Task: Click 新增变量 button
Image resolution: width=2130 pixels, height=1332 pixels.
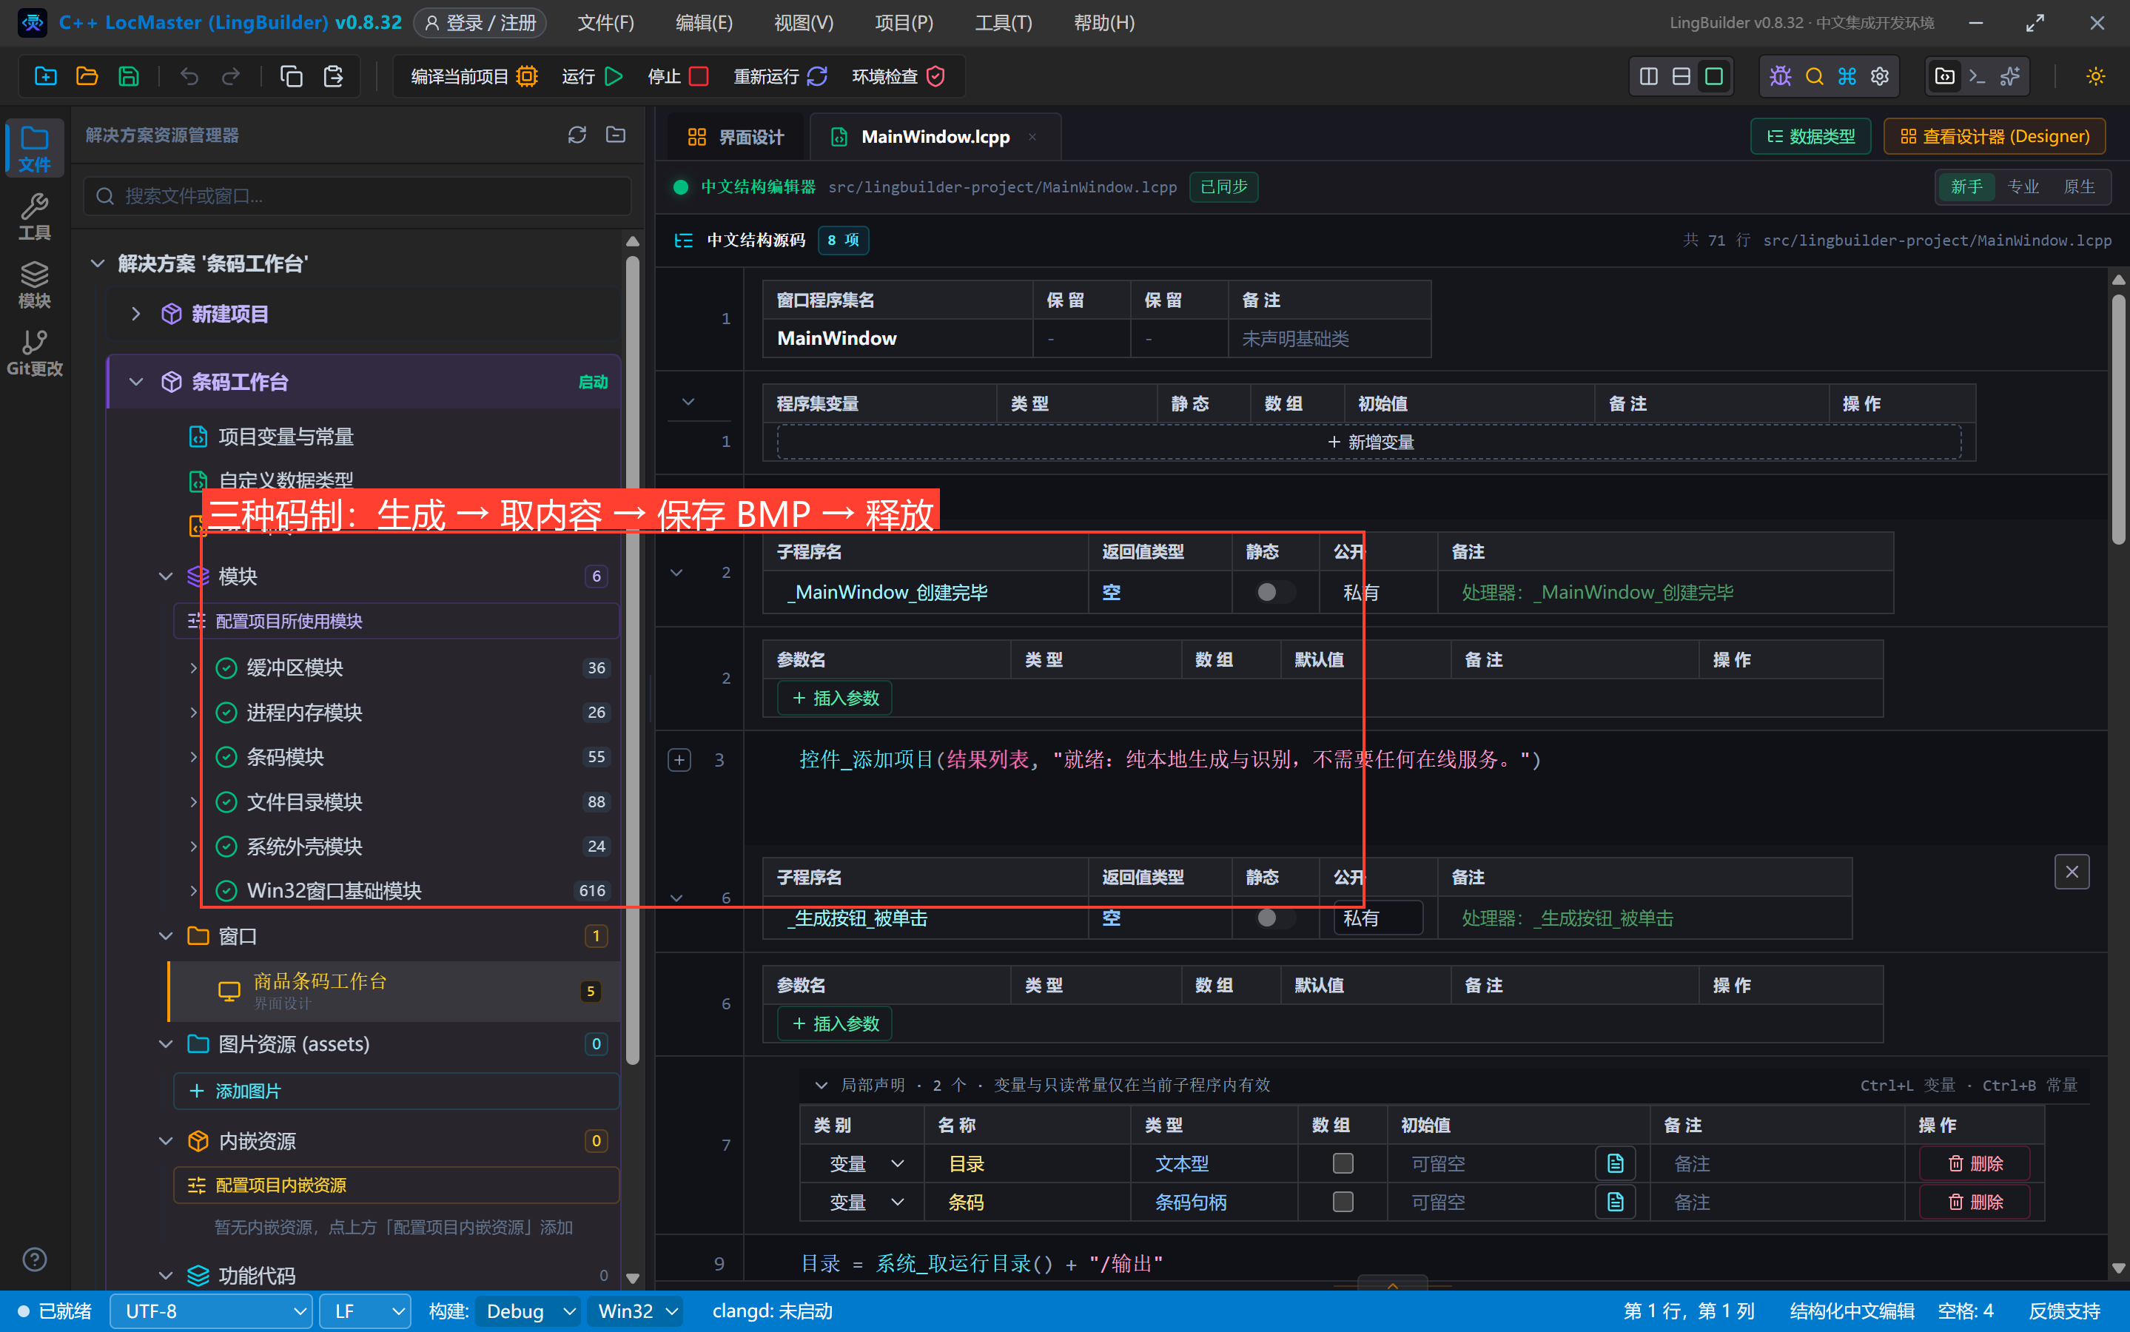Action: coord(1370,443)
